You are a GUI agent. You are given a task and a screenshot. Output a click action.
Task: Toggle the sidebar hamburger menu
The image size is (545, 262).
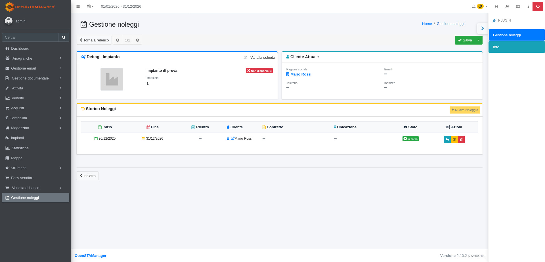click(78, 6)
